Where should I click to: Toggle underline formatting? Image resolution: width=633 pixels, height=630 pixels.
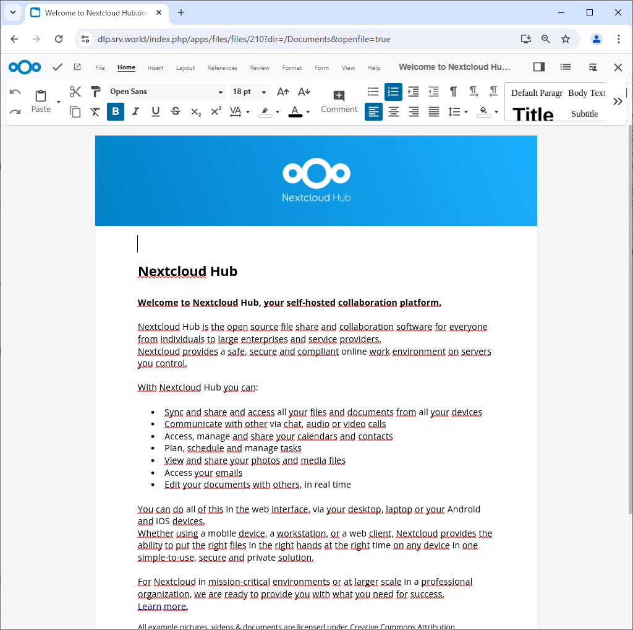click(x=155, y=111)
